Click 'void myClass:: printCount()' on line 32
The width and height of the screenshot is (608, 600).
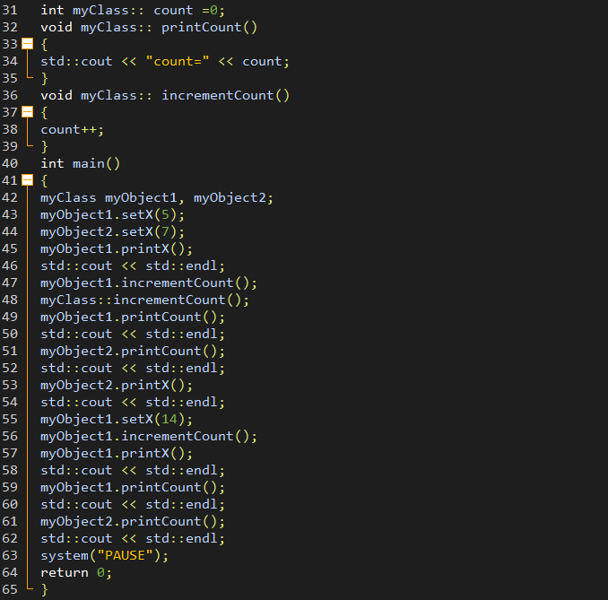point(149,27)
